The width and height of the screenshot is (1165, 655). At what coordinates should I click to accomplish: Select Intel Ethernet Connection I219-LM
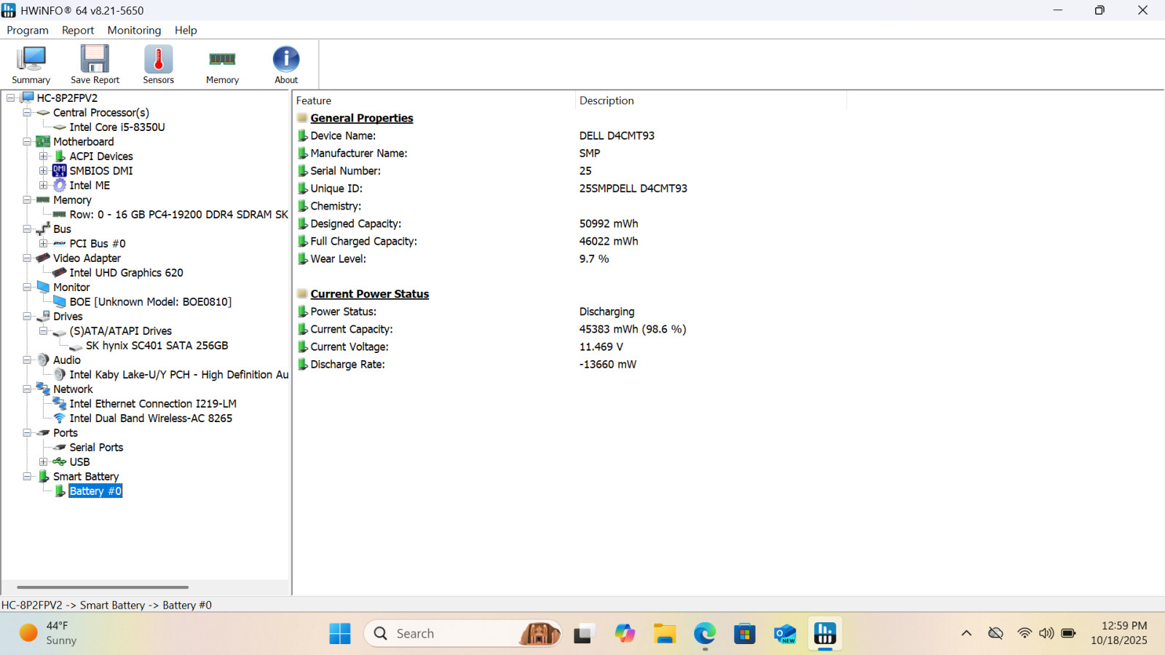coord(153,403)
